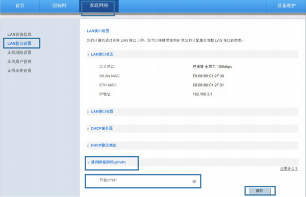Viewport: 306px width, 197px height.
Task: Select the 家庭网络 tab
Action: pos(99,6)
